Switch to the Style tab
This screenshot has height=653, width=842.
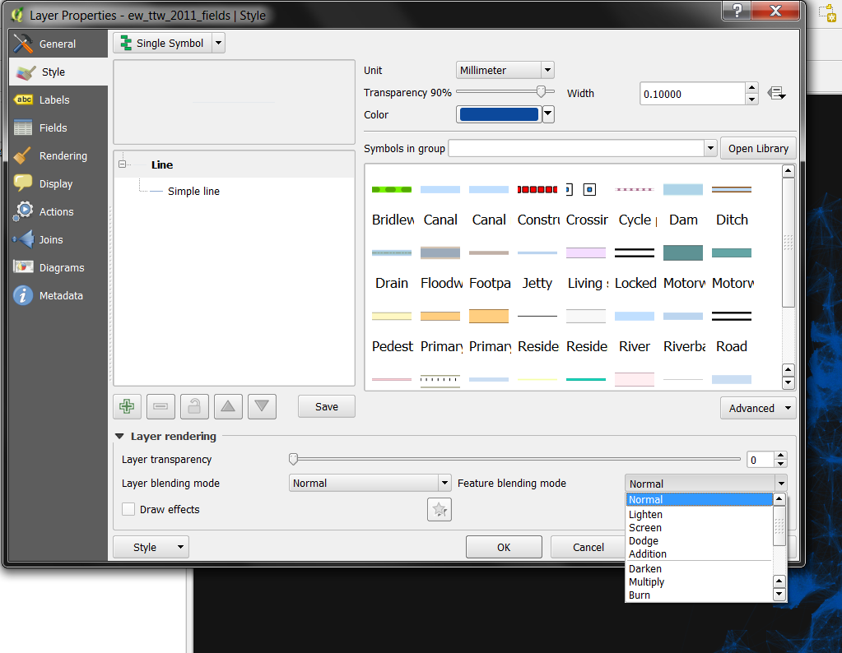(58, 72)
